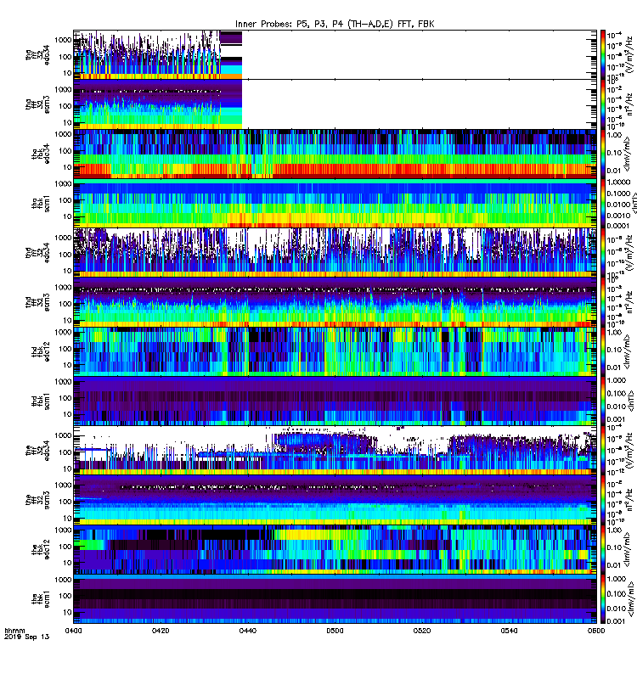
Task: Select the thd fff 32 edc34 spectrogram panel
Action: click(x=335, y=252)
